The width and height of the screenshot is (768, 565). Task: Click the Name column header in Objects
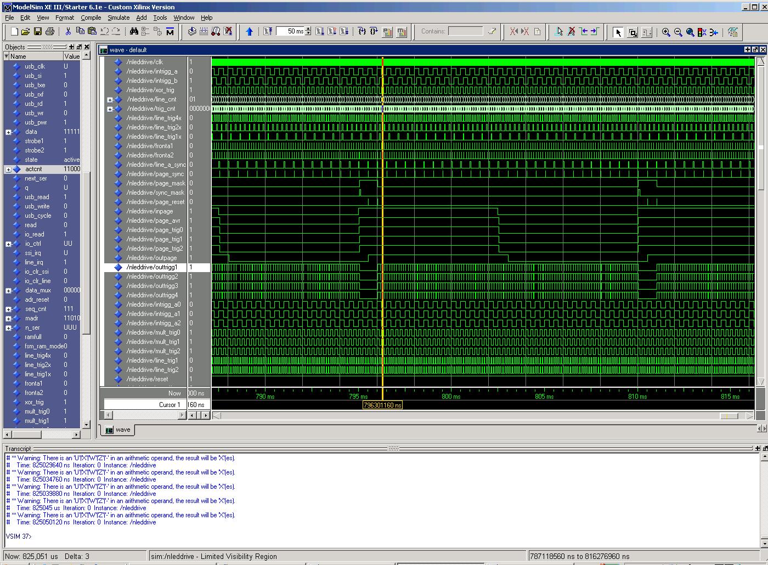33,56
